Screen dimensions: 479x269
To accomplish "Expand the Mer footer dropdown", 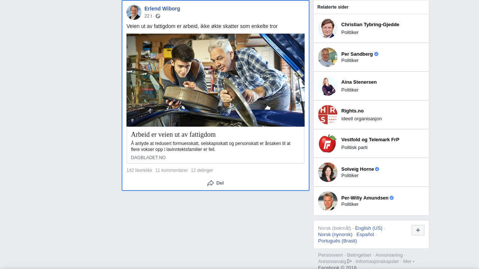I will [409, 262].
